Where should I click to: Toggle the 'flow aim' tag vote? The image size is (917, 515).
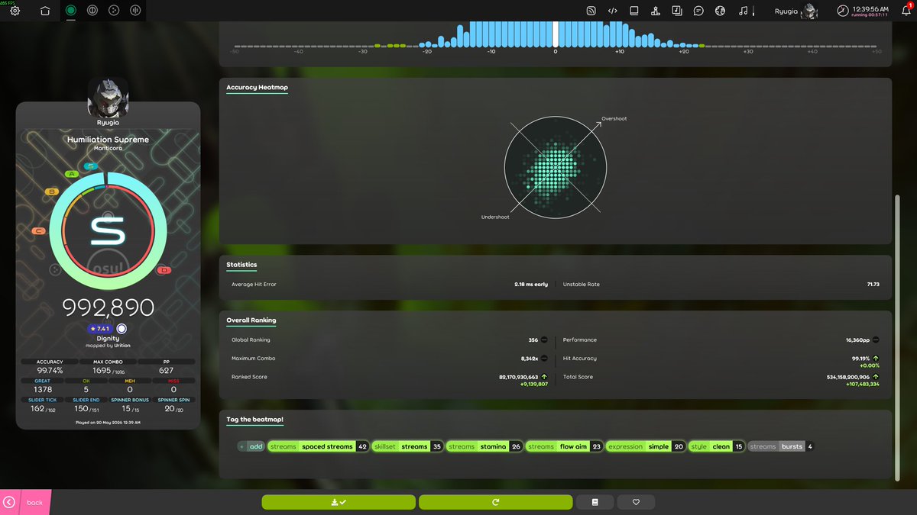tap(565, 446)
